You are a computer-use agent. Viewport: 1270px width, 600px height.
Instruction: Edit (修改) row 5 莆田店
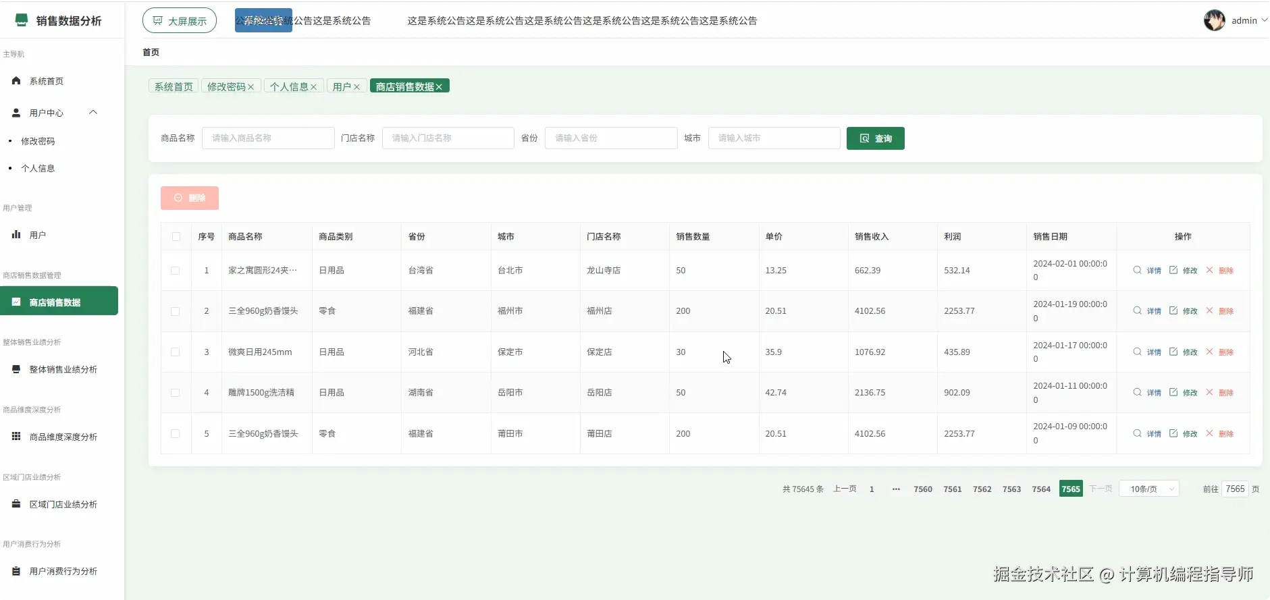pos(1183,434)
